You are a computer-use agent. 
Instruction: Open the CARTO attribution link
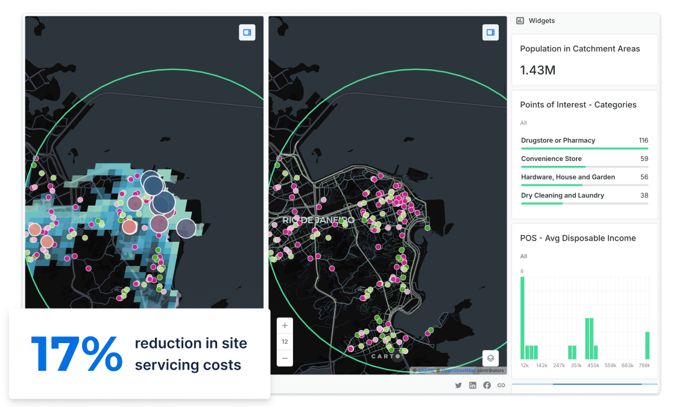(x=427, y=370)
